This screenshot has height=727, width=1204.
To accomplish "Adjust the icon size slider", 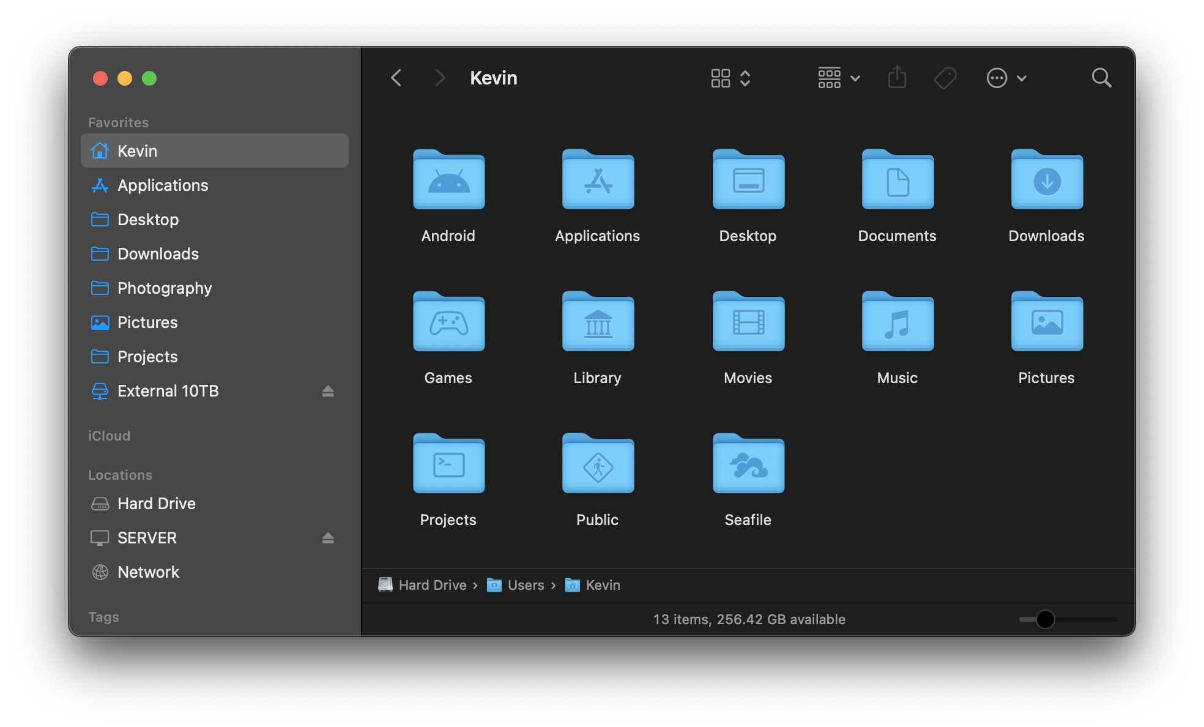I will pyautogui.click(x=1045, y=619).
